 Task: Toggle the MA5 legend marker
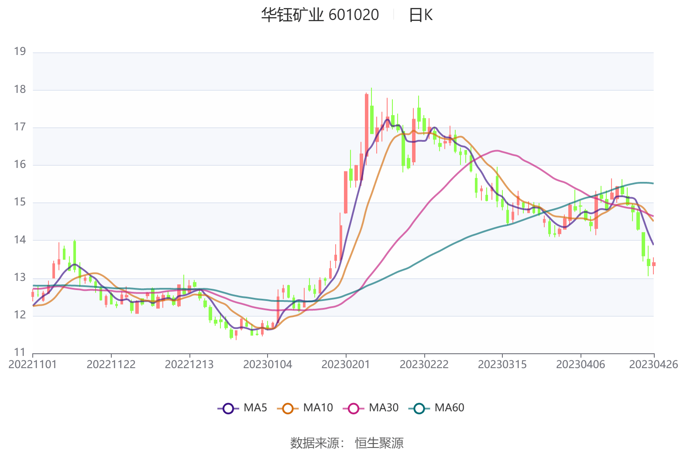(x=228, y=408)
